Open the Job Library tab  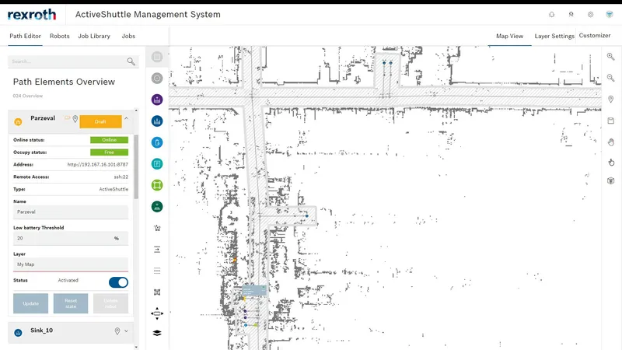point(94,36)
